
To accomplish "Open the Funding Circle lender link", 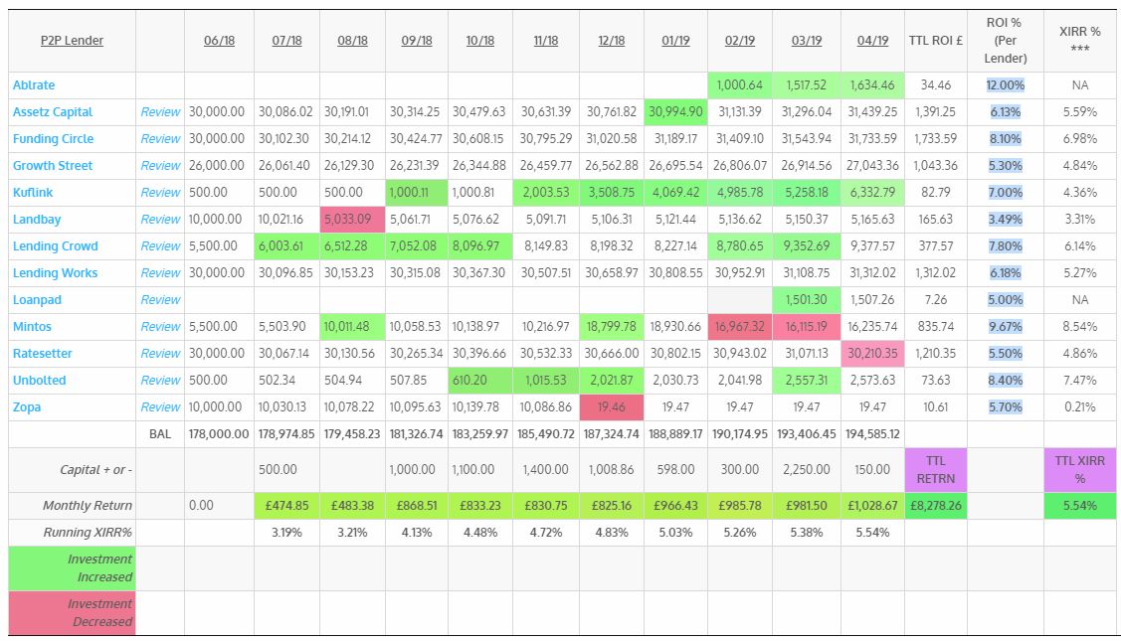I will coord(53,138).
